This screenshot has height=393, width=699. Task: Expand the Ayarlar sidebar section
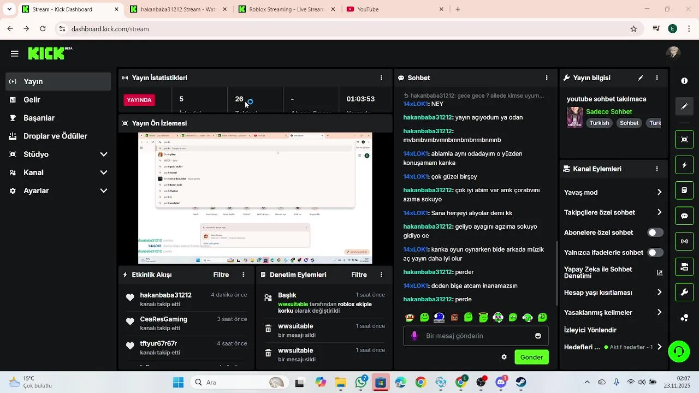point(58,190)
